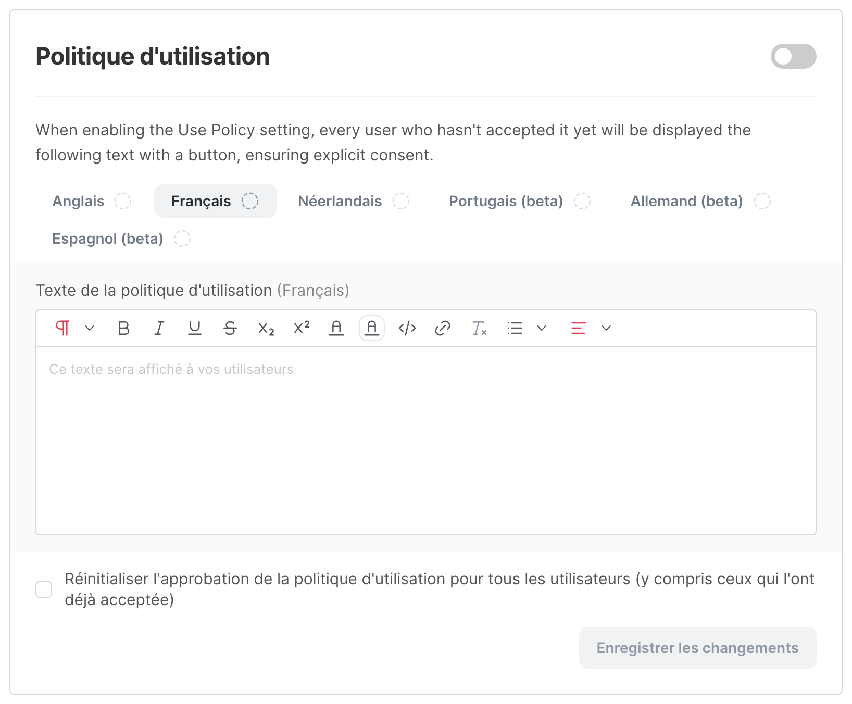
Task: Clear text formatting
Action: 479,328
